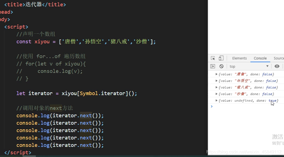Viewport: 284px width, 157px height.
Task: Click '猪八戒' string in the array
Action: [119, 42]
